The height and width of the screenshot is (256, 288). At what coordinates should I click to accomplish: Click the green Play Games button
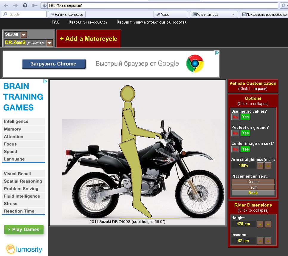coord(24,229)
